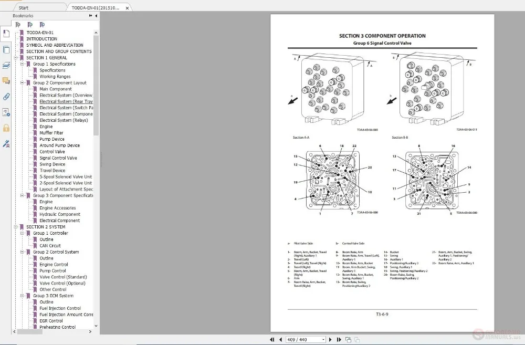Open the page thumbnails sidebar panel
Viewport: 525px width, 345px height.
click(x=6, y=50)
